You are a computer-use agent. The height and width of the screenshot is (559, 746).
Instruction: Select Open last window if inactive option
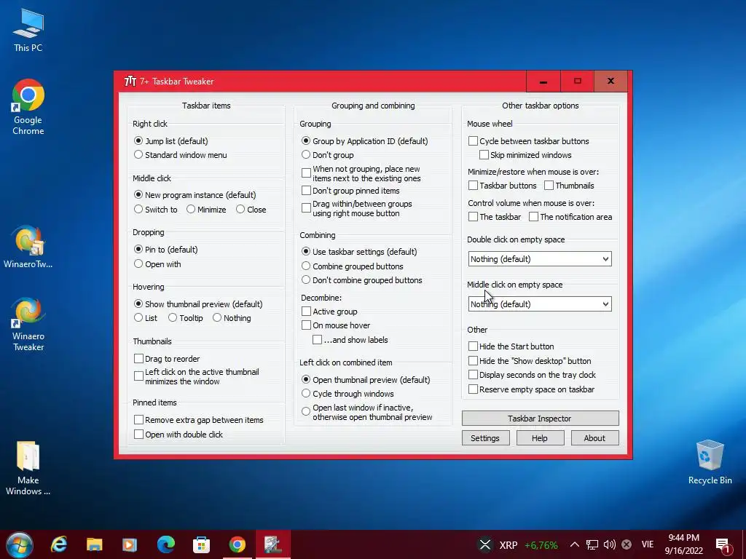367,413
